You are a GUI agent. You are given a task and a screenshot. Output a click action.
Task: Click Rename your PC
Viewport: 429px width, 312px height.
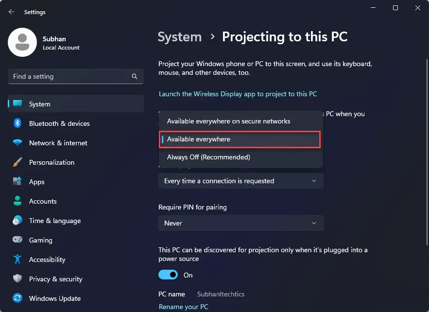coord(183,307)
